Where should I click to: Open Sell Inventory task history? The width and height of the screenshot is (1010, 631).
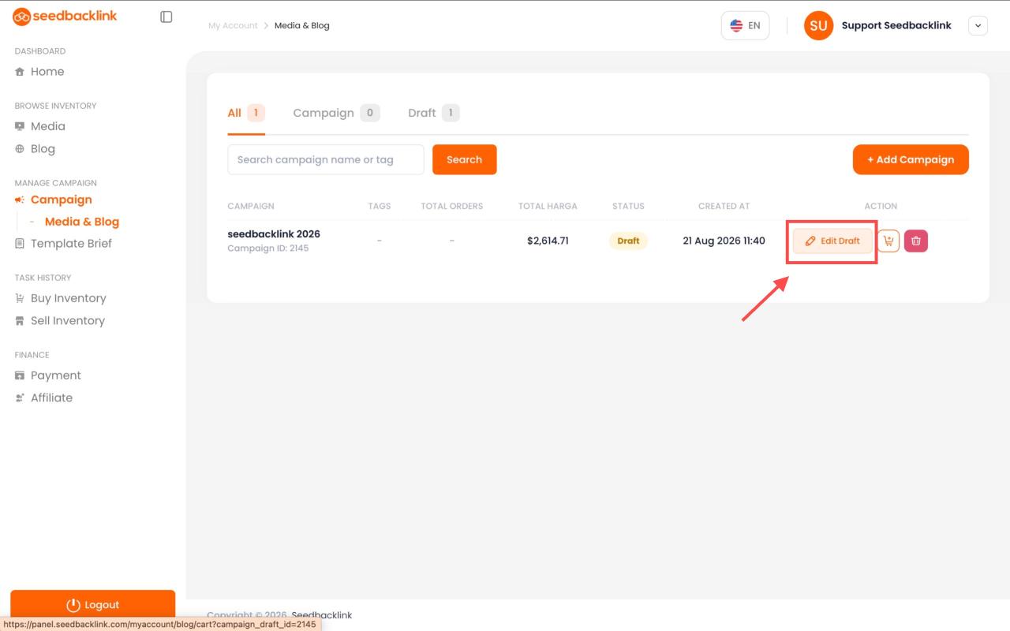(68, 321)
